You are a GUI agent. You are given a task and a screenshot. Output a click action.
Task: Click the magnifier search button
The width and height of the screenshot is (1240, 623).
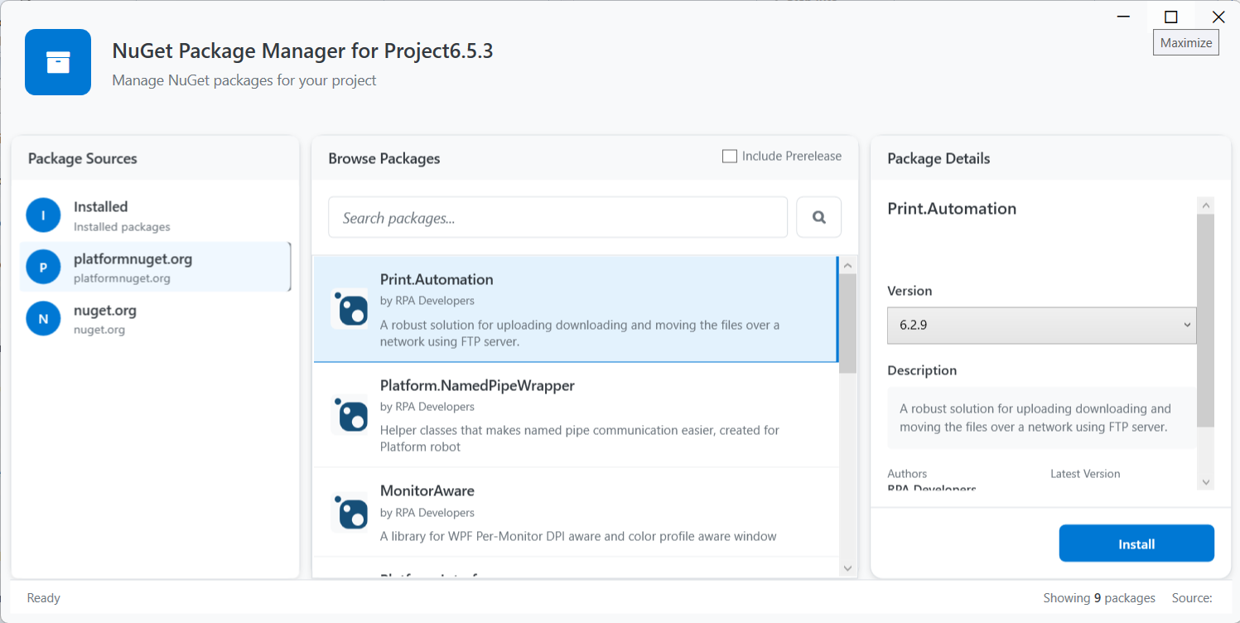coord(819,217)
